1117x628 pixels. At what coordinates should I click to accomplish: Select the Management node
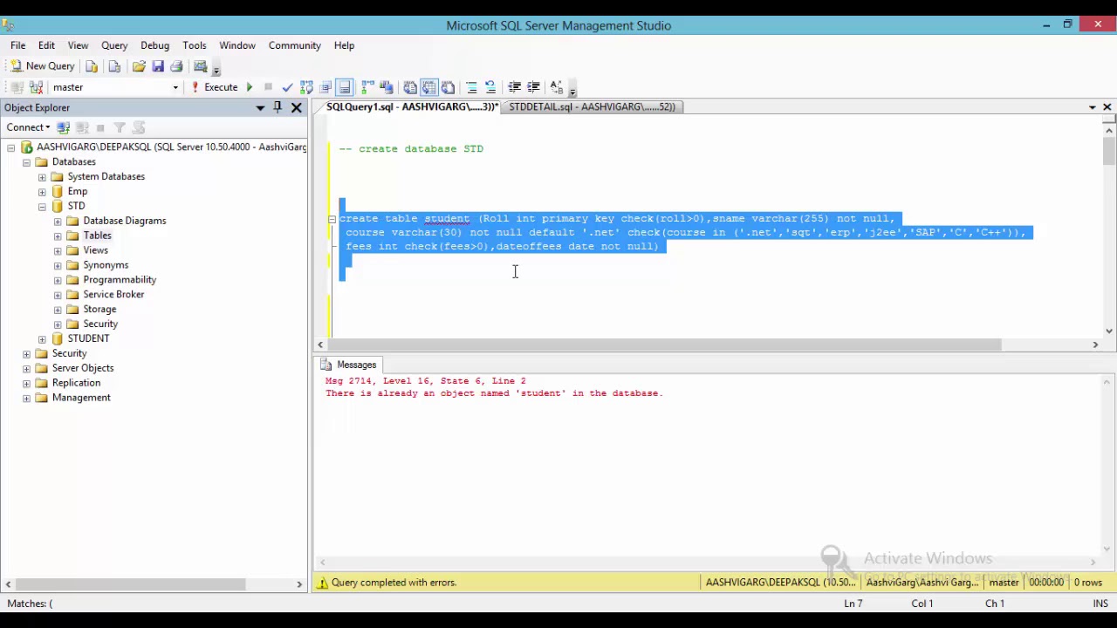click(81, 397)
